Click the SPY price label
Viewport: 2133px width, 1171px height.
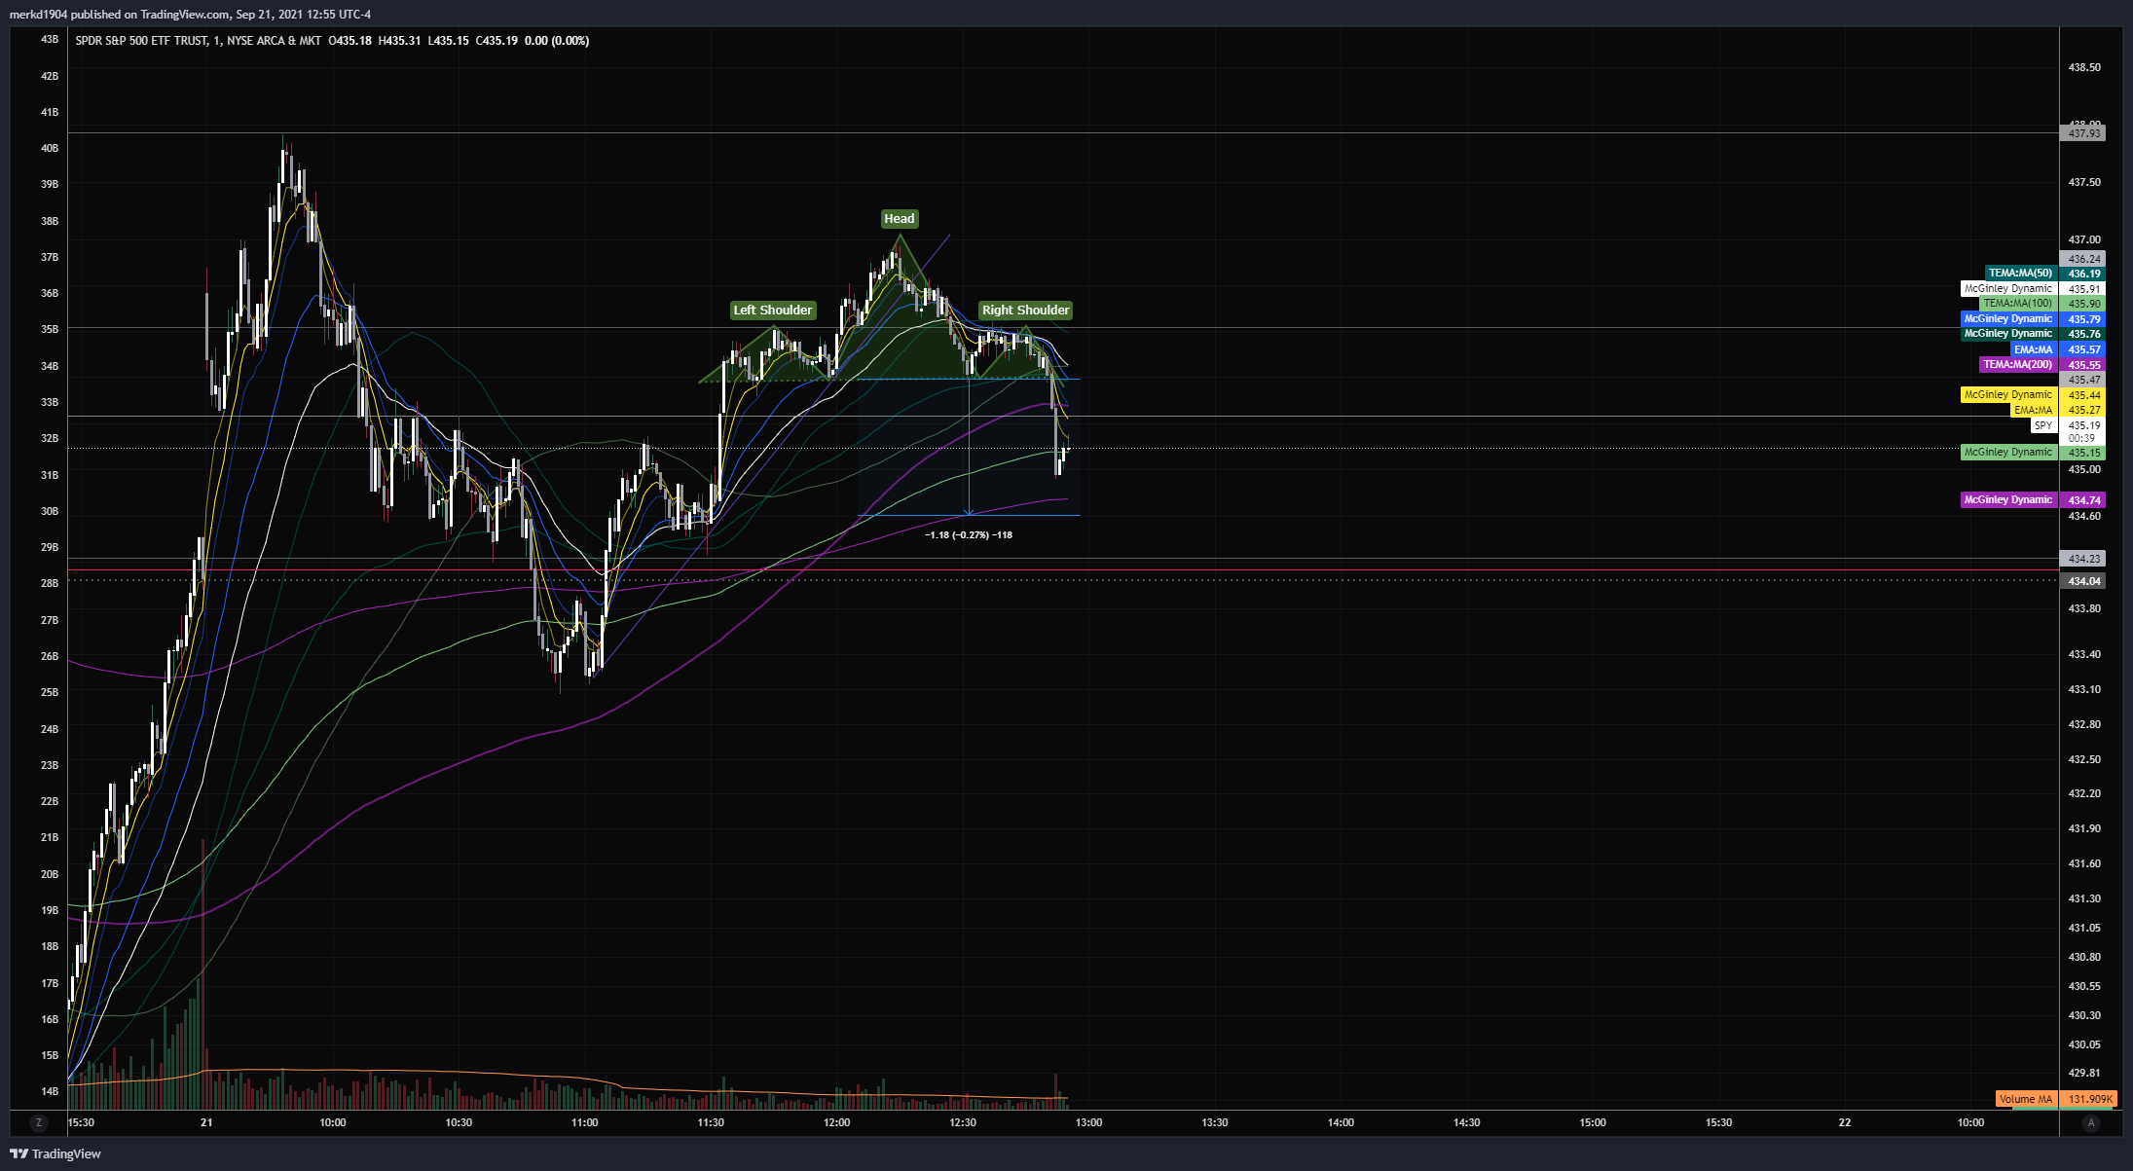[2043, 425]
